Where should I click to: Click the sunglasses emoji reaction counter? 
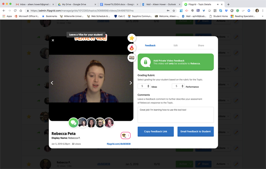(x=126, y=135)
